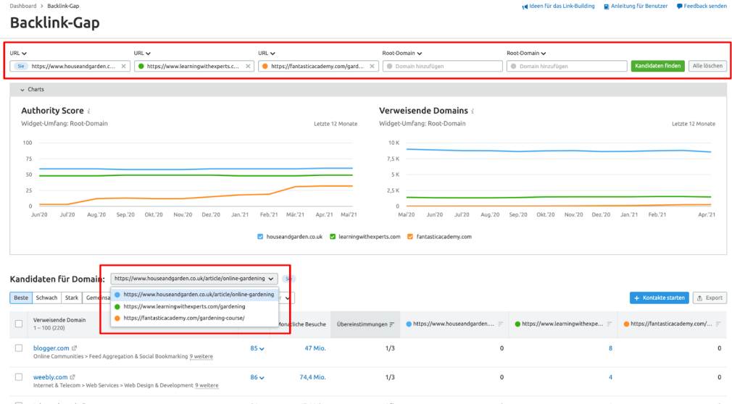The height and width of the screenshot is (404, 732).
Task: Click the Alle löschen button
Action: 707,66
